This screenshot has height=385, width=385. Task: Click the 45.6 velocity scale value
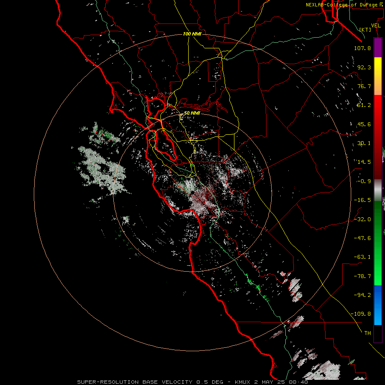(x=364, y=124)
